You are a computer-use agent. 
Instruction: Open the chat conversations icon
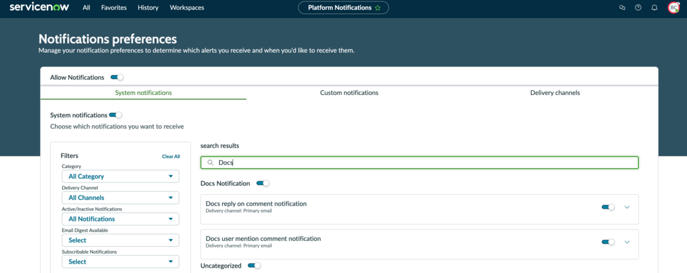[622, 7]
